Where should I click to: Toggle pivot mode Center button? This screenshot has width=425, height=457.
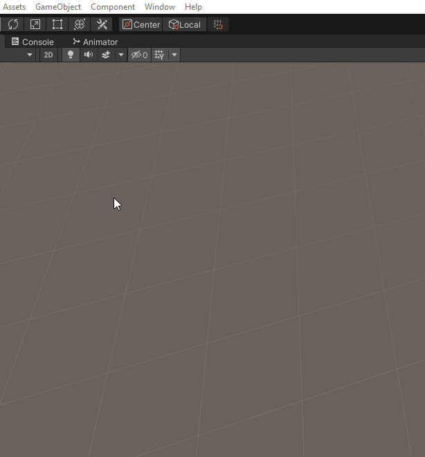(141, 24)
